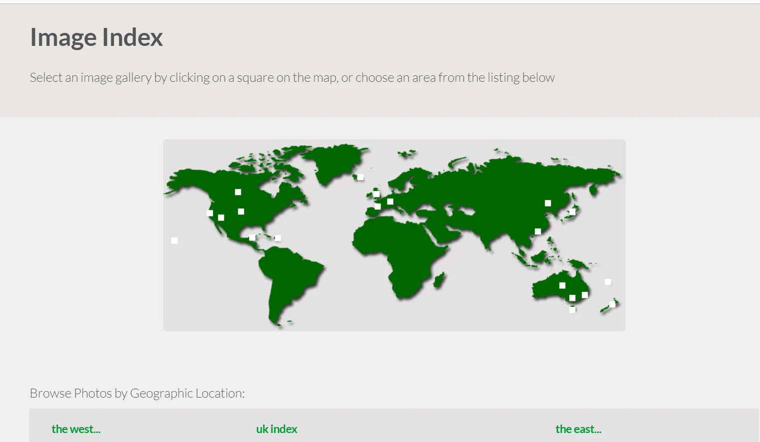The image size is (760, 442).
Task: Open the 'the west...' gallery link
Action: [76, 429]
